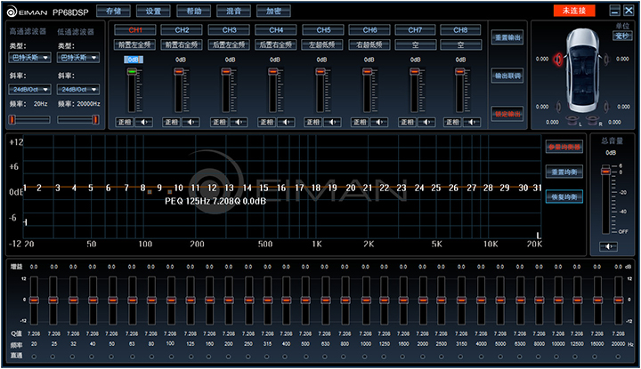Toggle CH3 正相 phase button
This screenshot has width=641, height=369.
[219, 122]
